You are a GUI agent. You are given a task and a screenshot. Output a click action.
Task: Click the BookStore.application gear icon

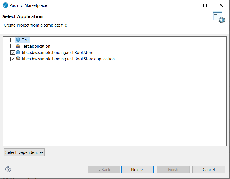18,59
